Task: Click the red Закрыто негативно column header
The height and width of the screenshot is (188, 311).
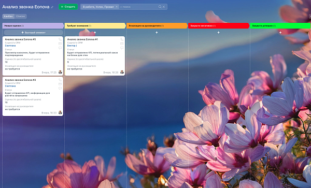Action: point(219,26)
